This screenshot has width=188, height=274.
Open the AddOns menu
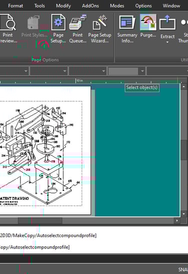click(x=90, y=6)
